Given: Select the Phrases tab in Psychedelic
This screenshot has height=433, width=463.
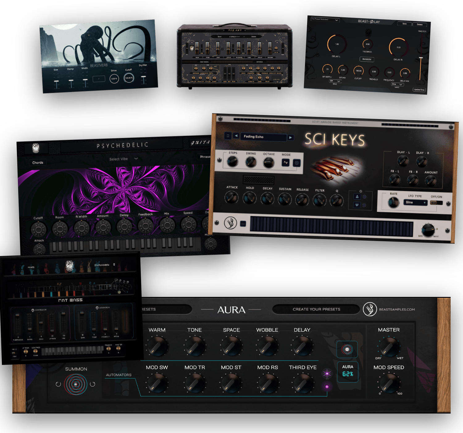Looking at the screenshot, I should 204,157.
